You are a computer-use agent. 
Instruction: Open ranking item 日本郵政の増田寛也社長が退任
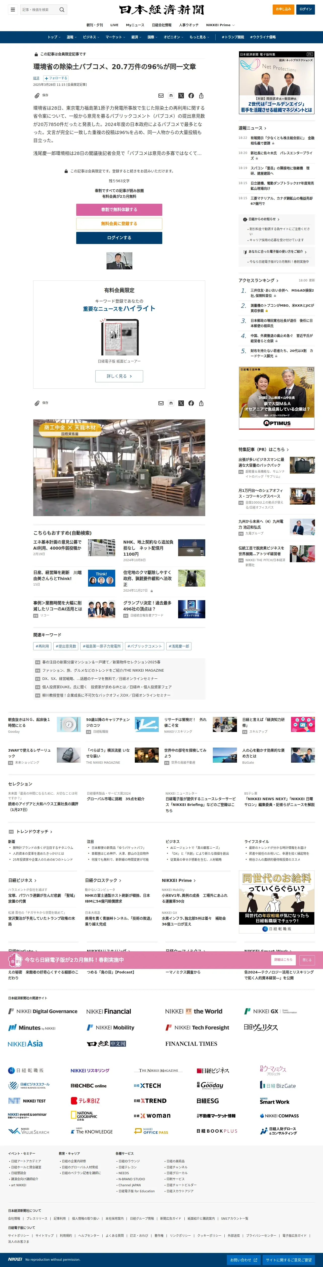click(282, 323)
